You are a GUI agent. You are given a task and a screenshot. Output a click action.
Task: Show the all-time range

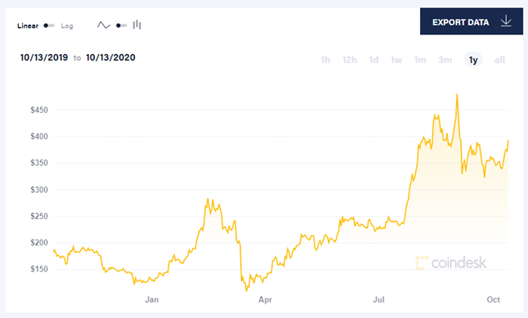[x=499, y=60]
